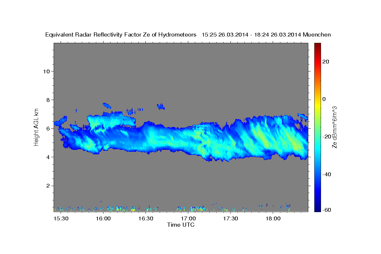Click the height tick label 6
Viewport: 381px width, 254px height.
(x=49, y=129)
